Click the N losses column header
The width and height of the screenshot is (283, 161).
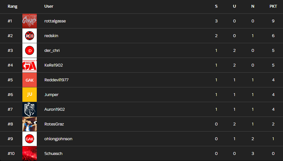253,6
